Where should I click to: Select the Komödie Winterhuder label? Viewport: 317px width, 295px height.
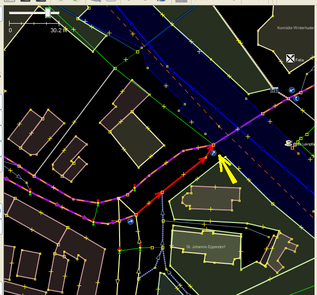(296, 28)
